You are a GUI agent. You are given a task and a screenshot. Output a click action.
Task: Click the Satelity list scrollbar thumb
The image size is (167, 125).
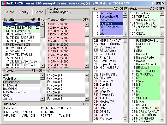(42, 32)
